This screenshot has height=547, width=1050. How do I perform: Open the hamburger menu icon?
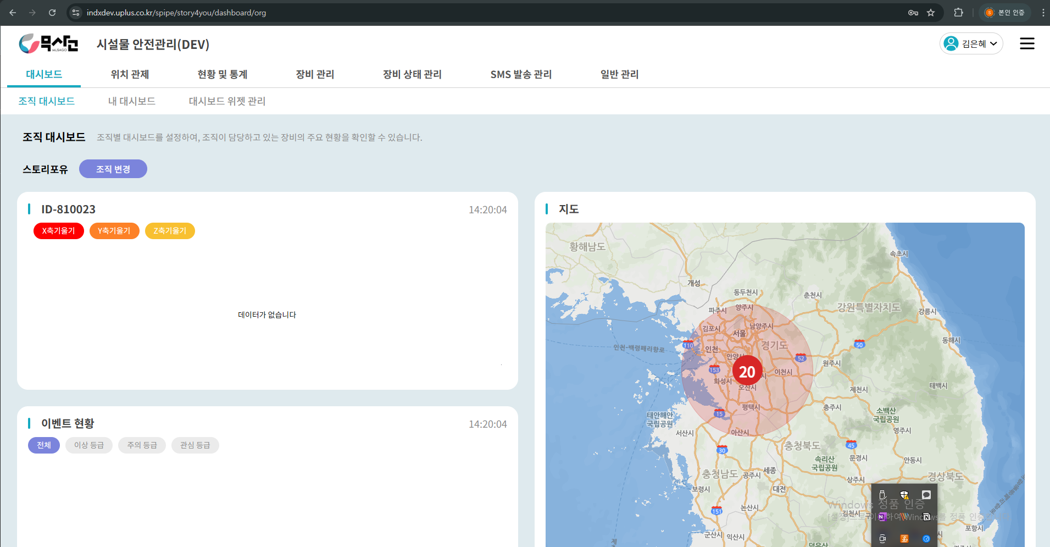[x=1026, y=44]
